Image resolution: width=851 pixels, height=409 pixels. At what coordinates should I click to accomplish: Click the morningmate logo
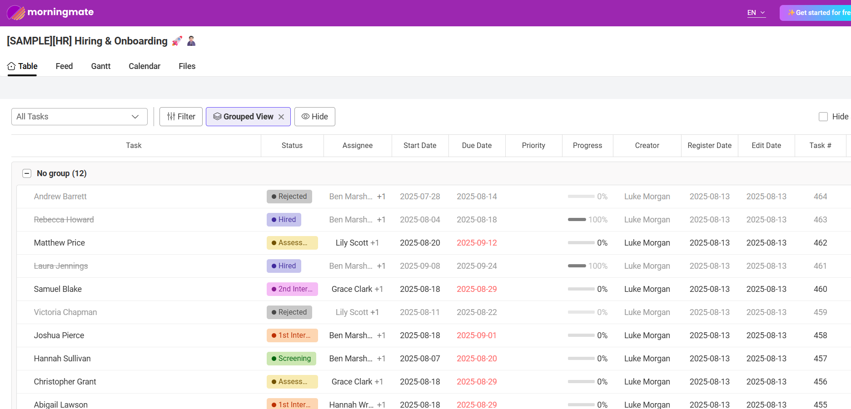pyautogui.click(x=50, y=12)
